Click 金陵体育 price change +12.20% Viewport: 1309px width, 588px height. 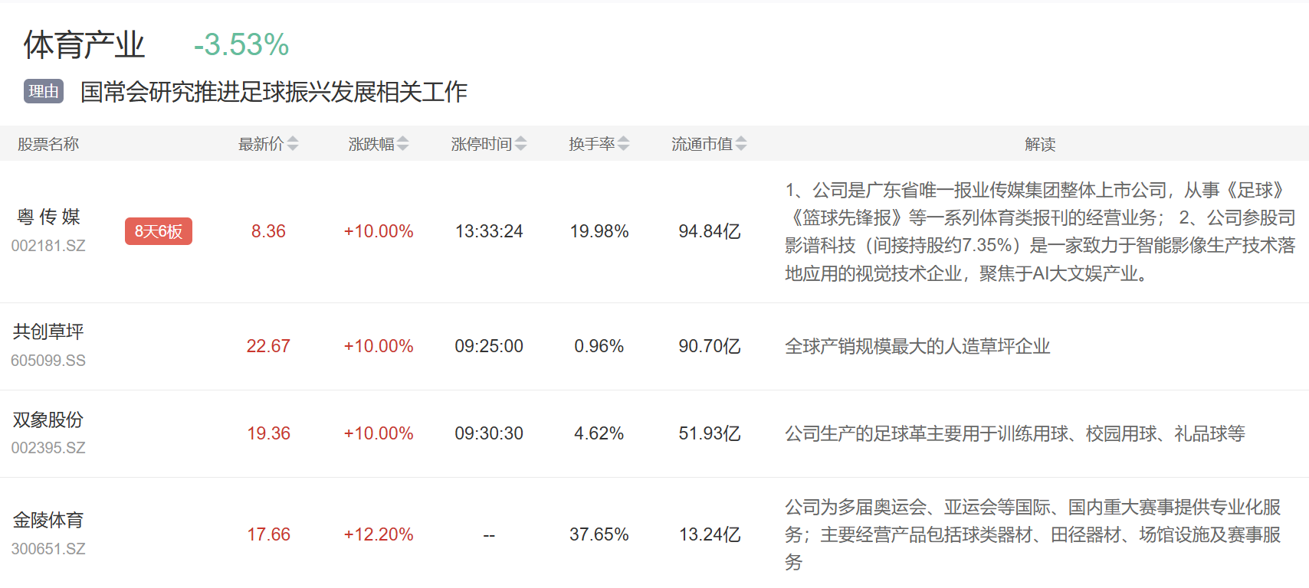pos(379,534)
